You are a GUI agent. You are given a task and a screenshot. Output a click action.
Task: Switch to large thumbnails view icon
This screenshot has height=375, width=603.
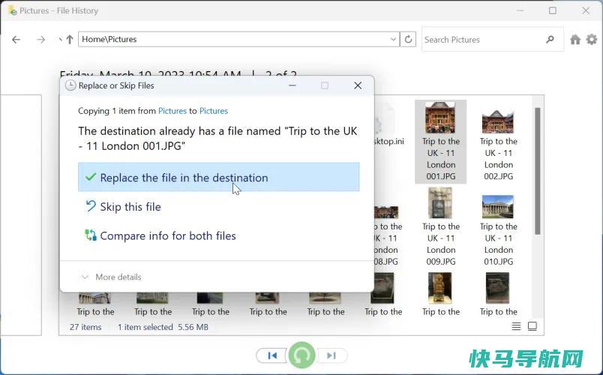pyautogui.click(x=532, y=326)
